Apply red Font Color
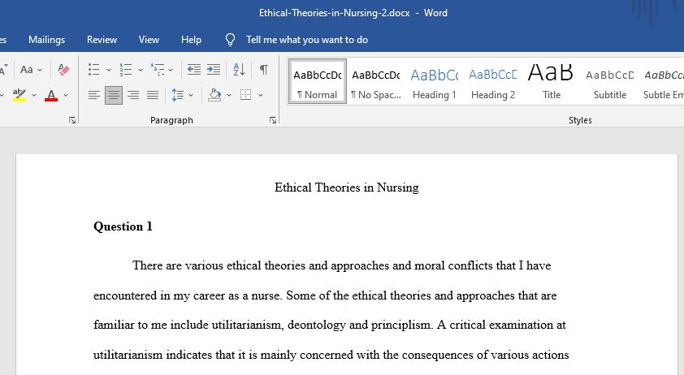 click(x=51, y=95)
